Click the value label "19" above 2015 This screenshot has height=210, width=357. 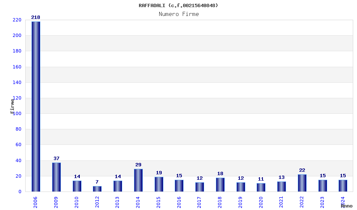pyautogui.click(x=159, y=173)
